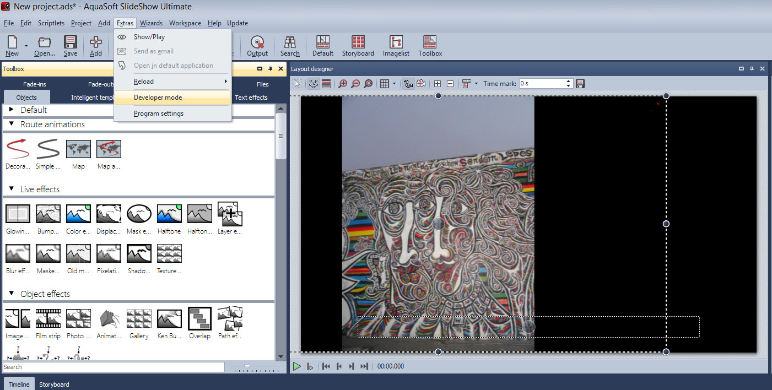Collapse the Live effects section
The image size is (772, 390).
12,189
